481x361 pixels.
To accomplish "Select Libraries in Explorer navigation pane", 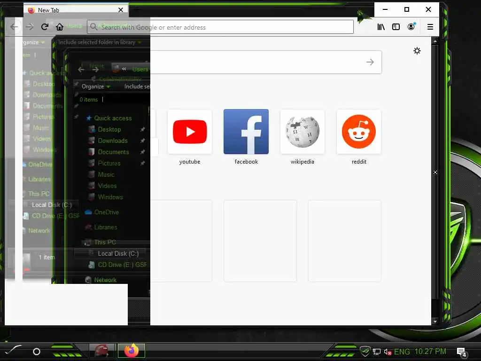I will (106, 227).
